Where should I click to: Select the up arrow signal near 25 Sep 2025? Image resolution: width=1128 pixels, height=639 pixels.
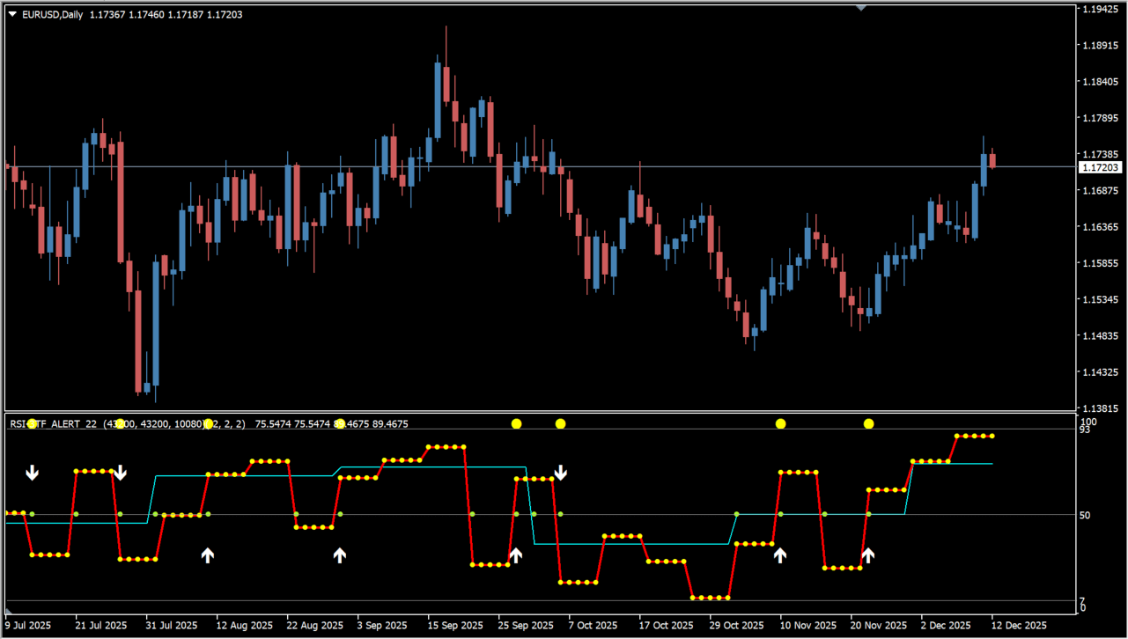516,555
